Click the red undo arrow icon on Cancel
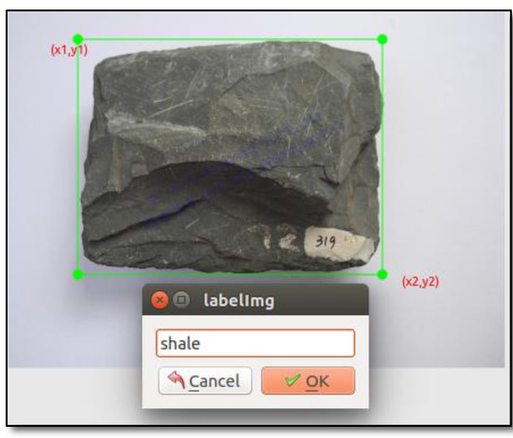Viewport: 513px width, 438px height. tap(176, 379)
